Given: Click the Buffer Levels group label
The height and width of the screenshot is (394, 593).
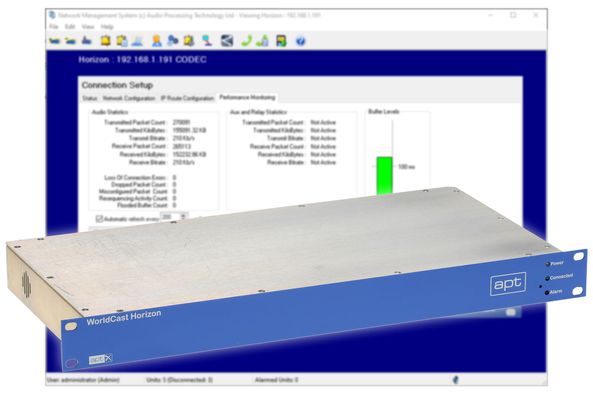Looking at the screenshot, I should click(384, 112).
